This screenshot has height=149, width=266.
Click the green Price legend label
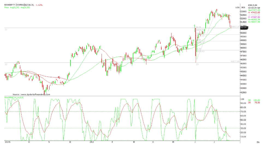click(x=7, y=8)
